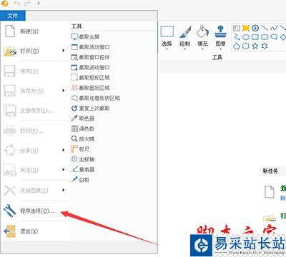Click the 文件 tab
The image size is (286, 257).
click(x=12, y=16)
